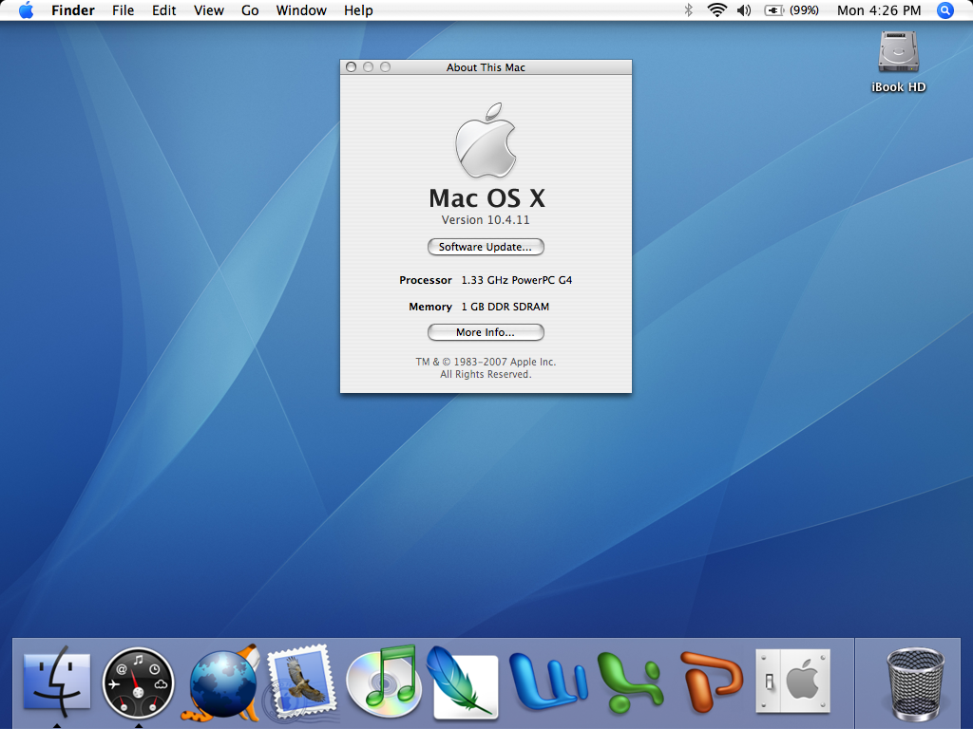Open Spotlight search
973x729 pixels.
945,10
